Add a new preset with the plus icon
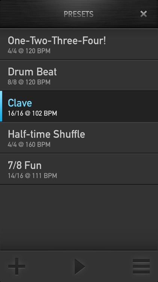Viewport: 158px width, 282px height. [16, 266]
